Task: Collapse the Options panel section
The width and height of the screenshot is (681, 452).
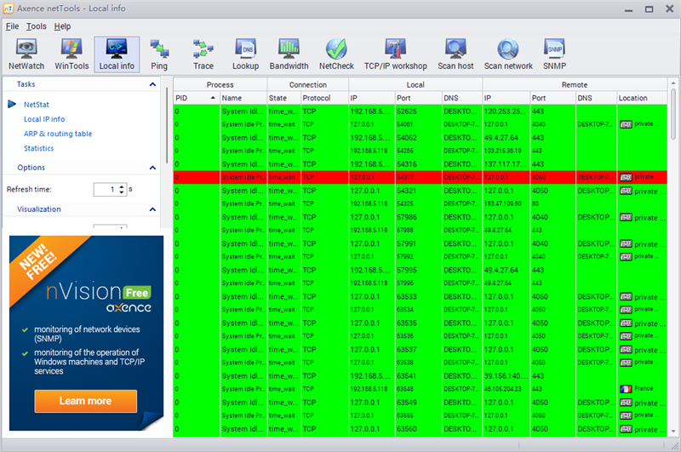Action: click(152, 168)
